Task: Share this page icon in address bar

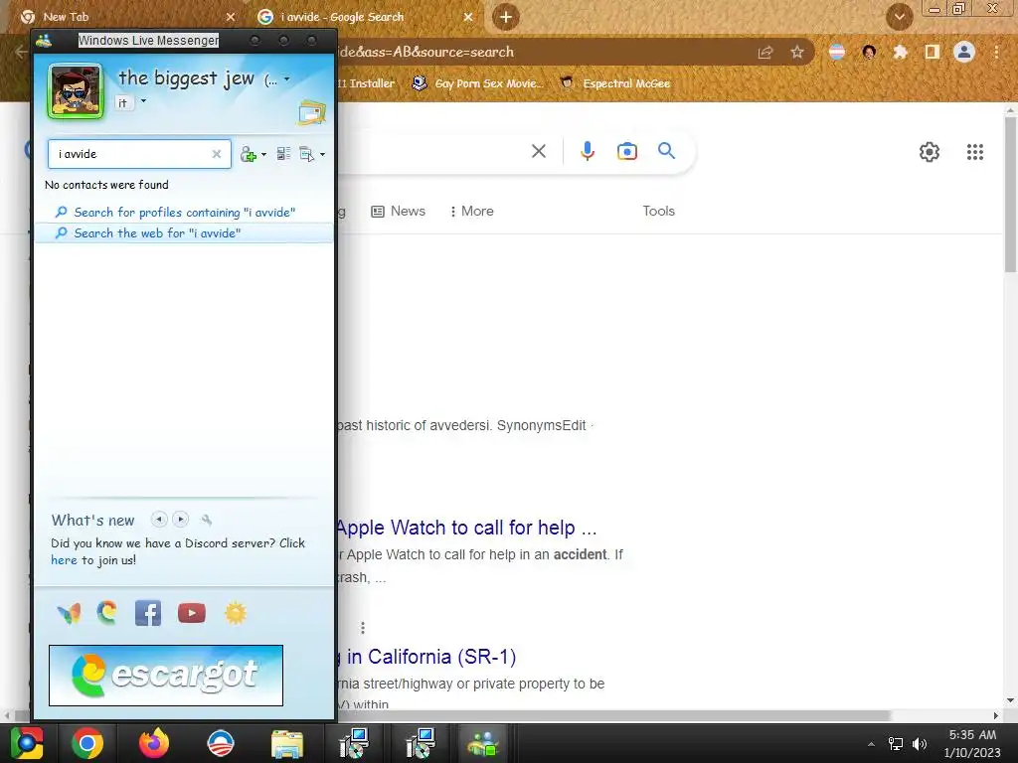Action: pyautogui.click(x=765, y=53)
